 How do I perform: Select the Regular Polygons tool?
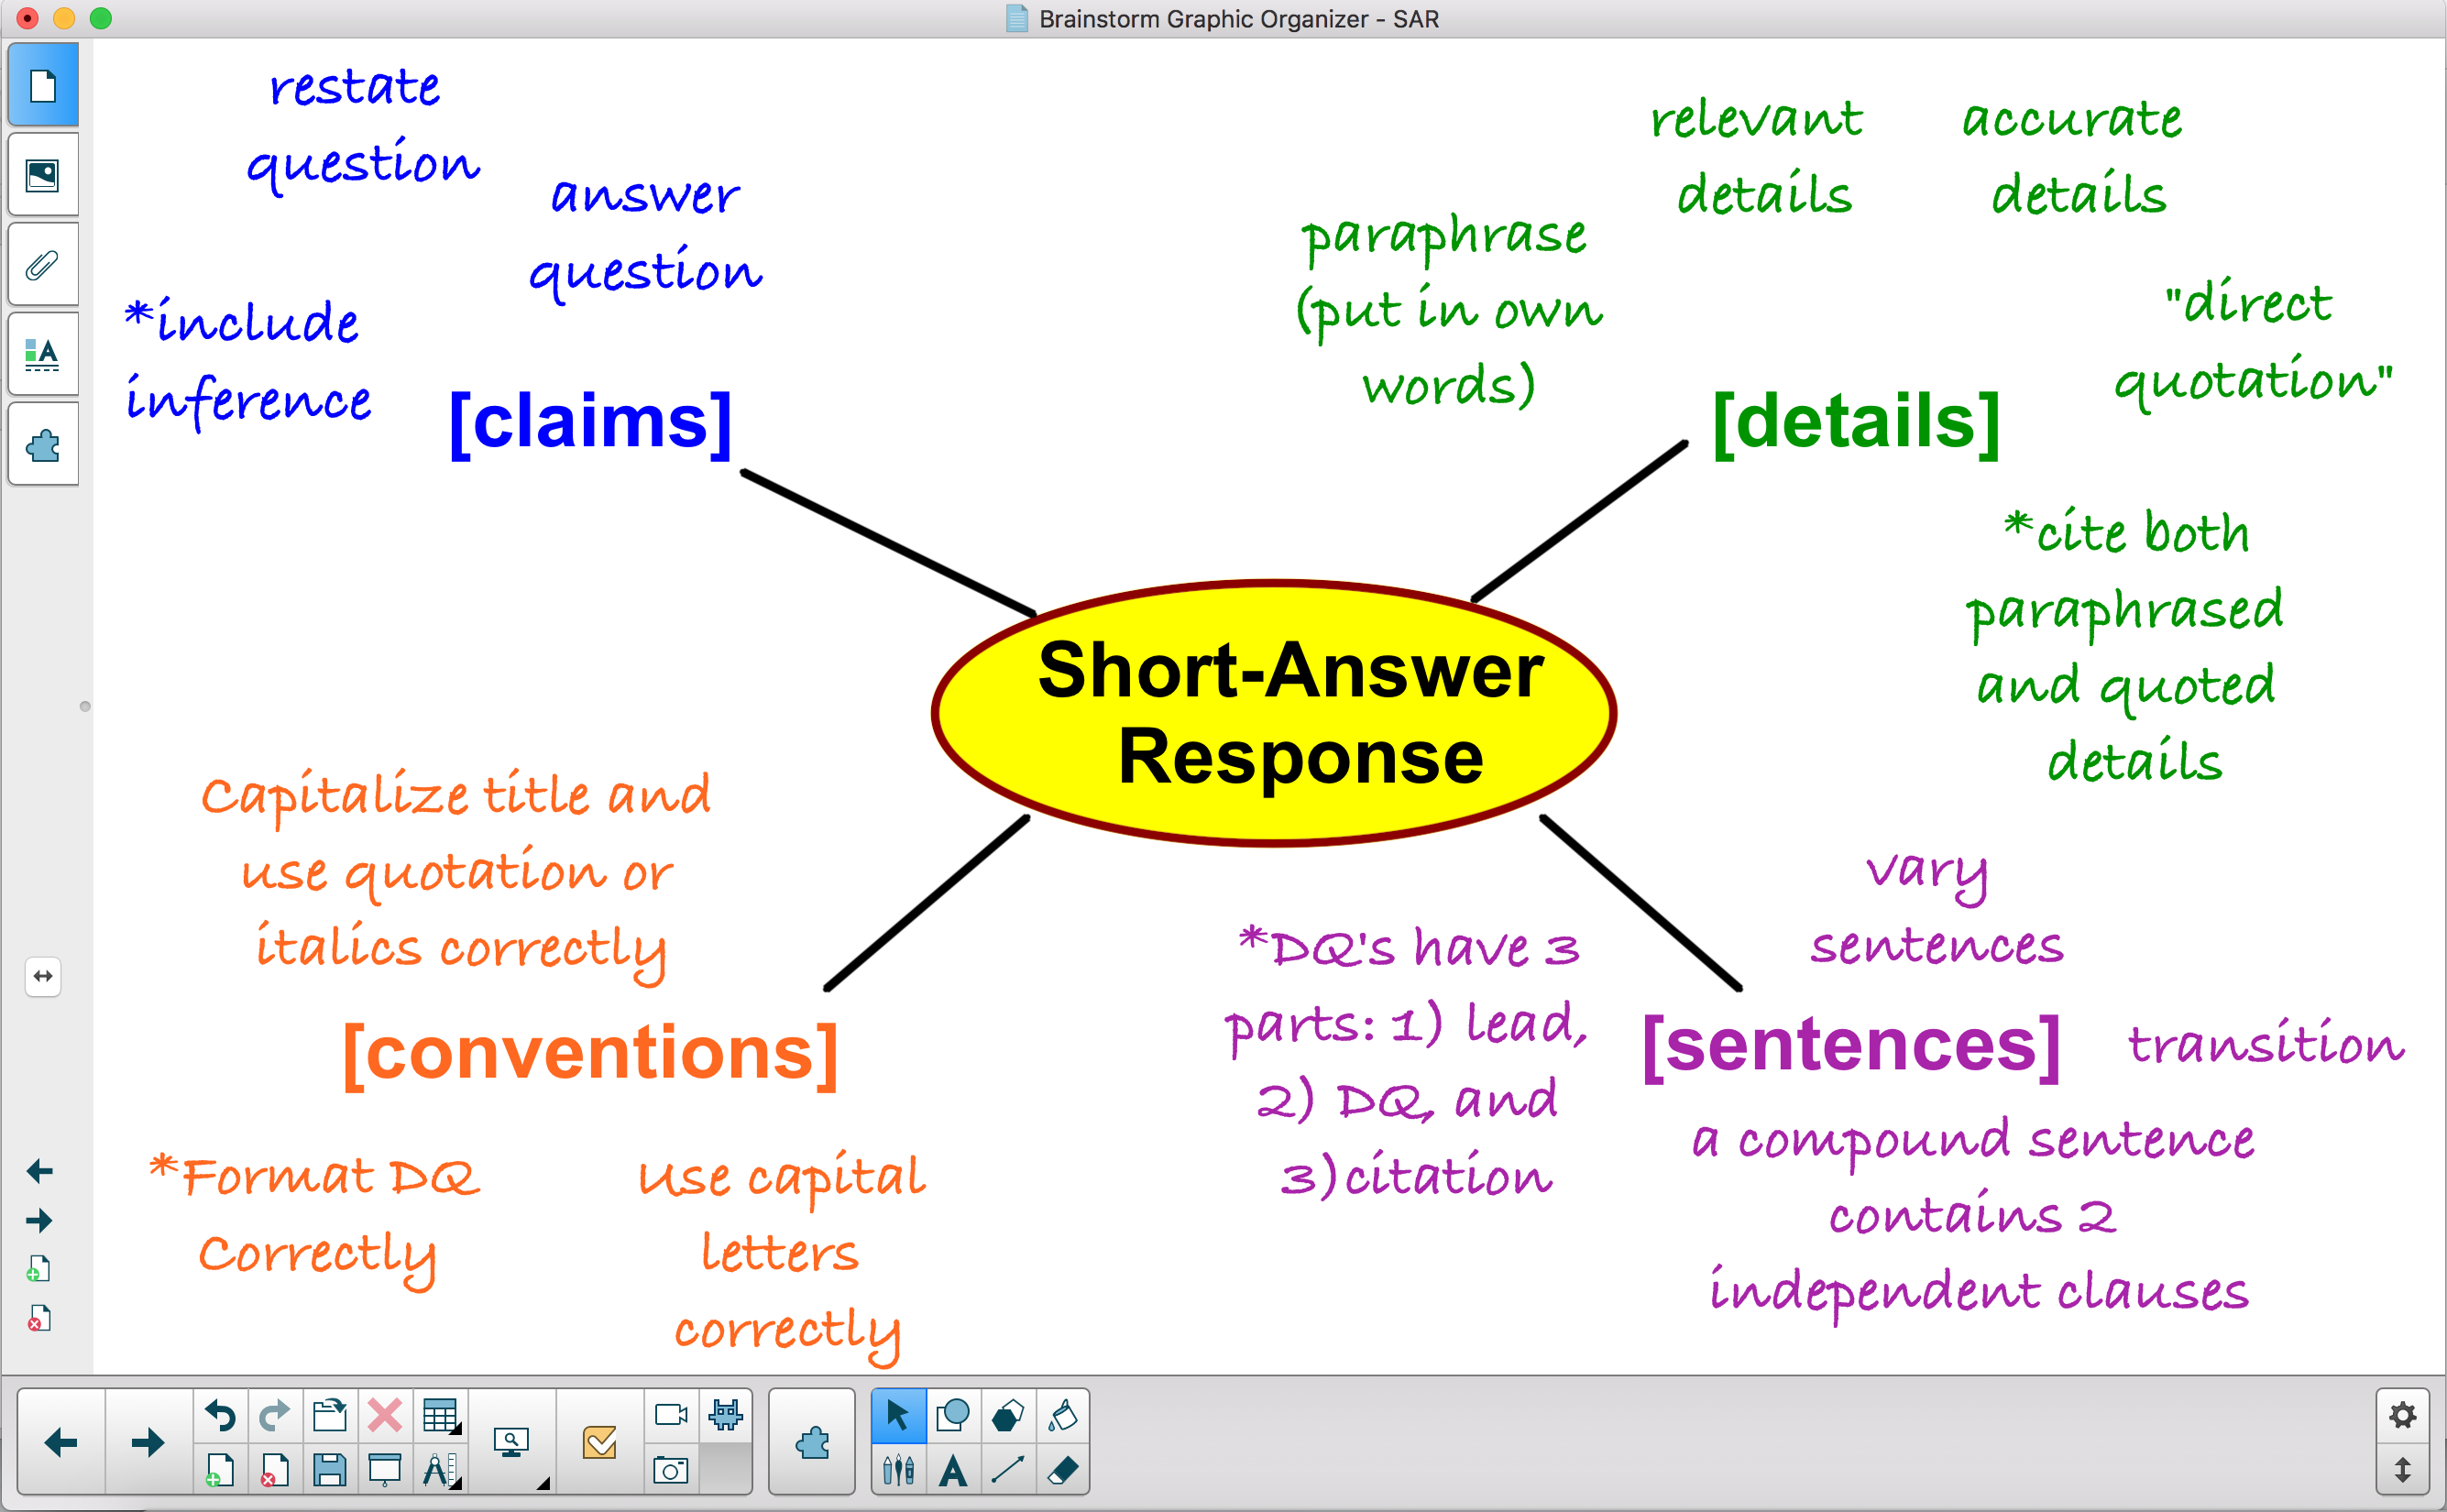coord(1007,1415)
